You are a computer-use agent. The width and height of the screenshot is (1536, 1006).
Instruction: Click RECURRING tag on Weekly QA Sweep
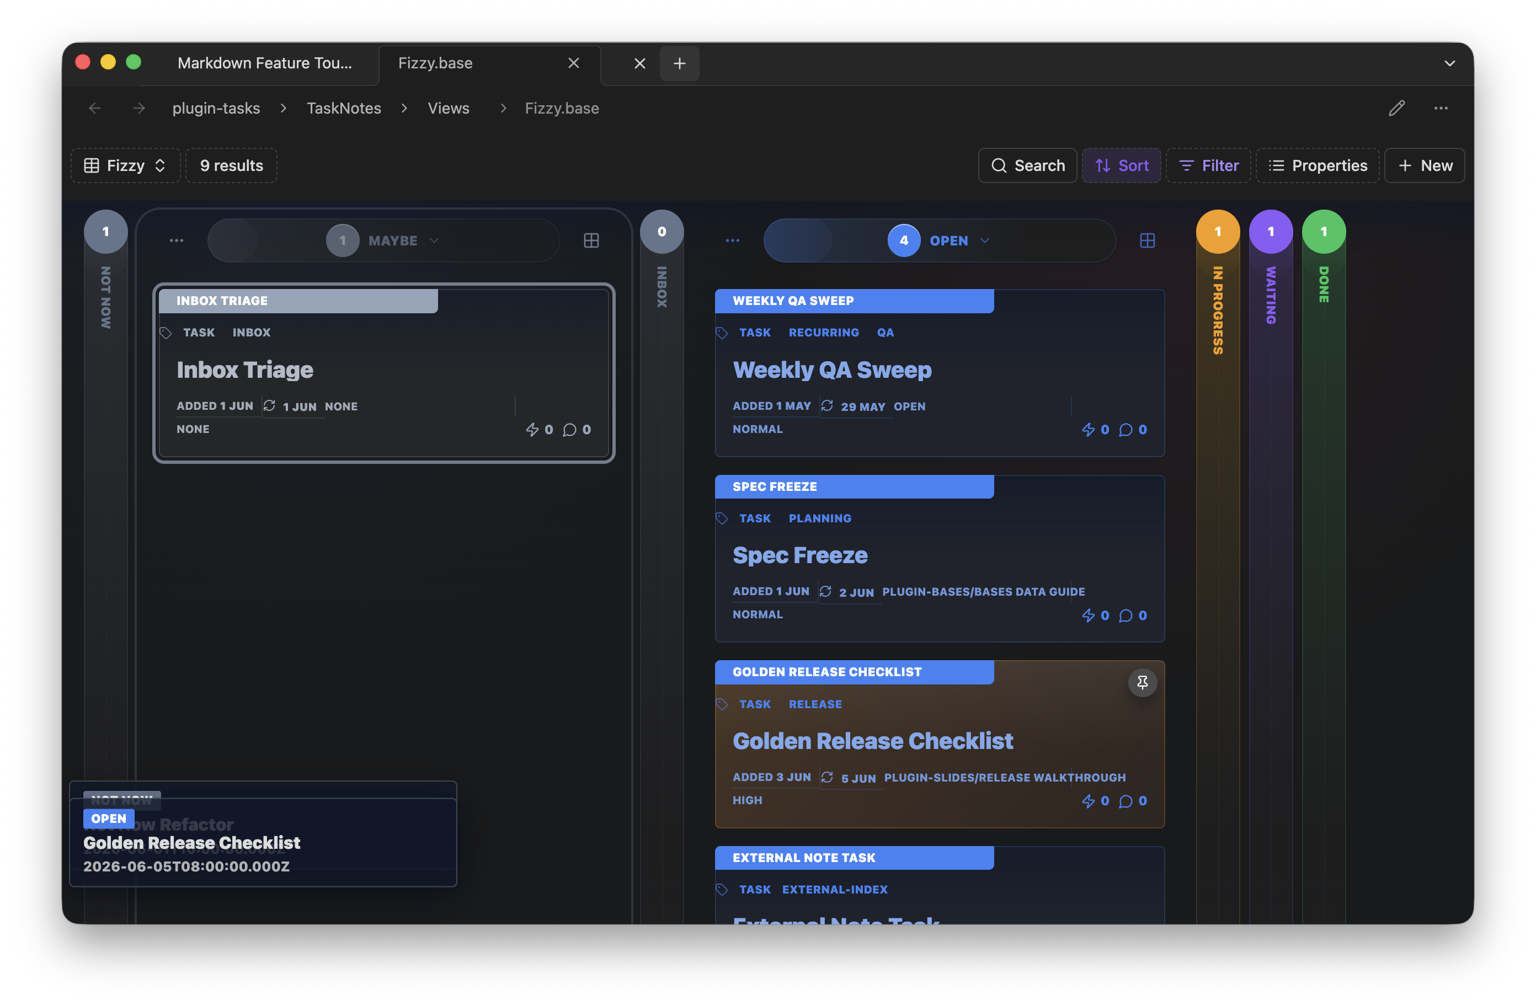tap(824, 333)
